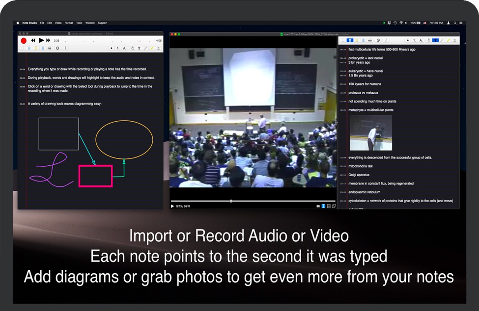The height and width of the screenshot is (311, 479).
Task: Click the camera icon in right window toolbar
Action: (454, 40)
